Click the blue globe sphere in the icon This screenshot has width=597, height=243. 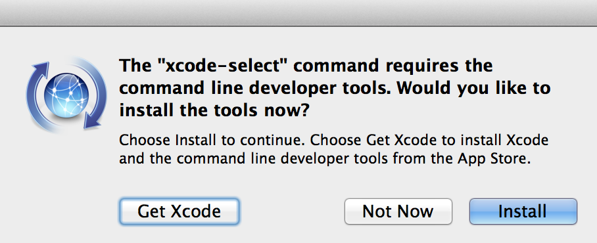66,95
